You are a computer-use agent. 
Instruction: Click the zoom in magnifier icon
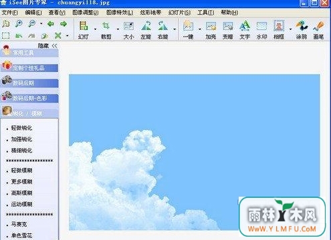(19, 23)
